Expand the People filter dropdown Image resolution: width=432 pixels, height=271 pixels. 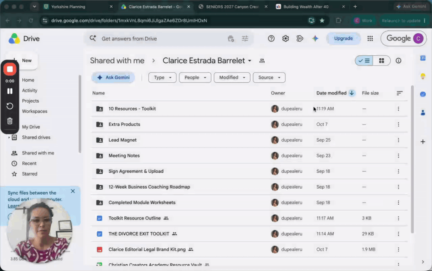195,78
